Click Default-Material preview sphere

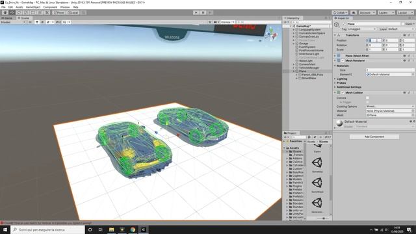(339, 123)
